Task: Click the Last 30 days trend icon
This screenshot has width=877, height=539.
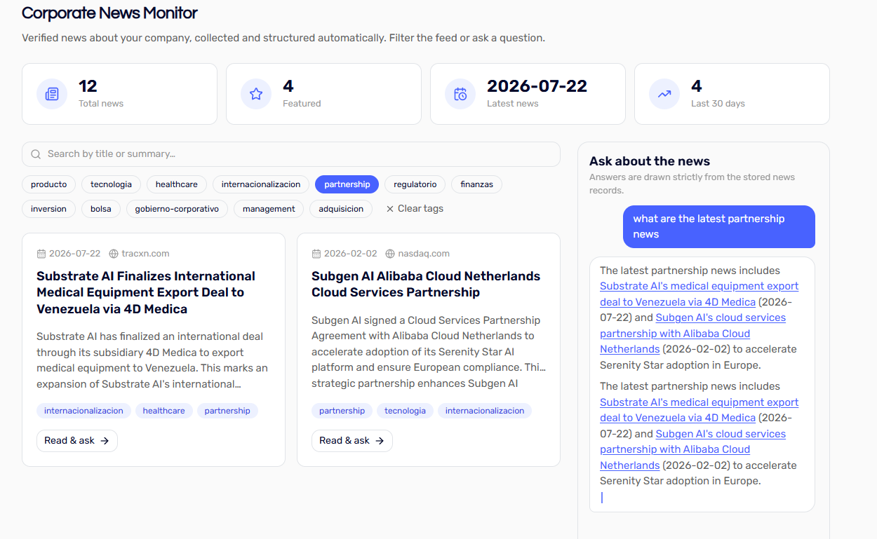Action: pos(664,94)
